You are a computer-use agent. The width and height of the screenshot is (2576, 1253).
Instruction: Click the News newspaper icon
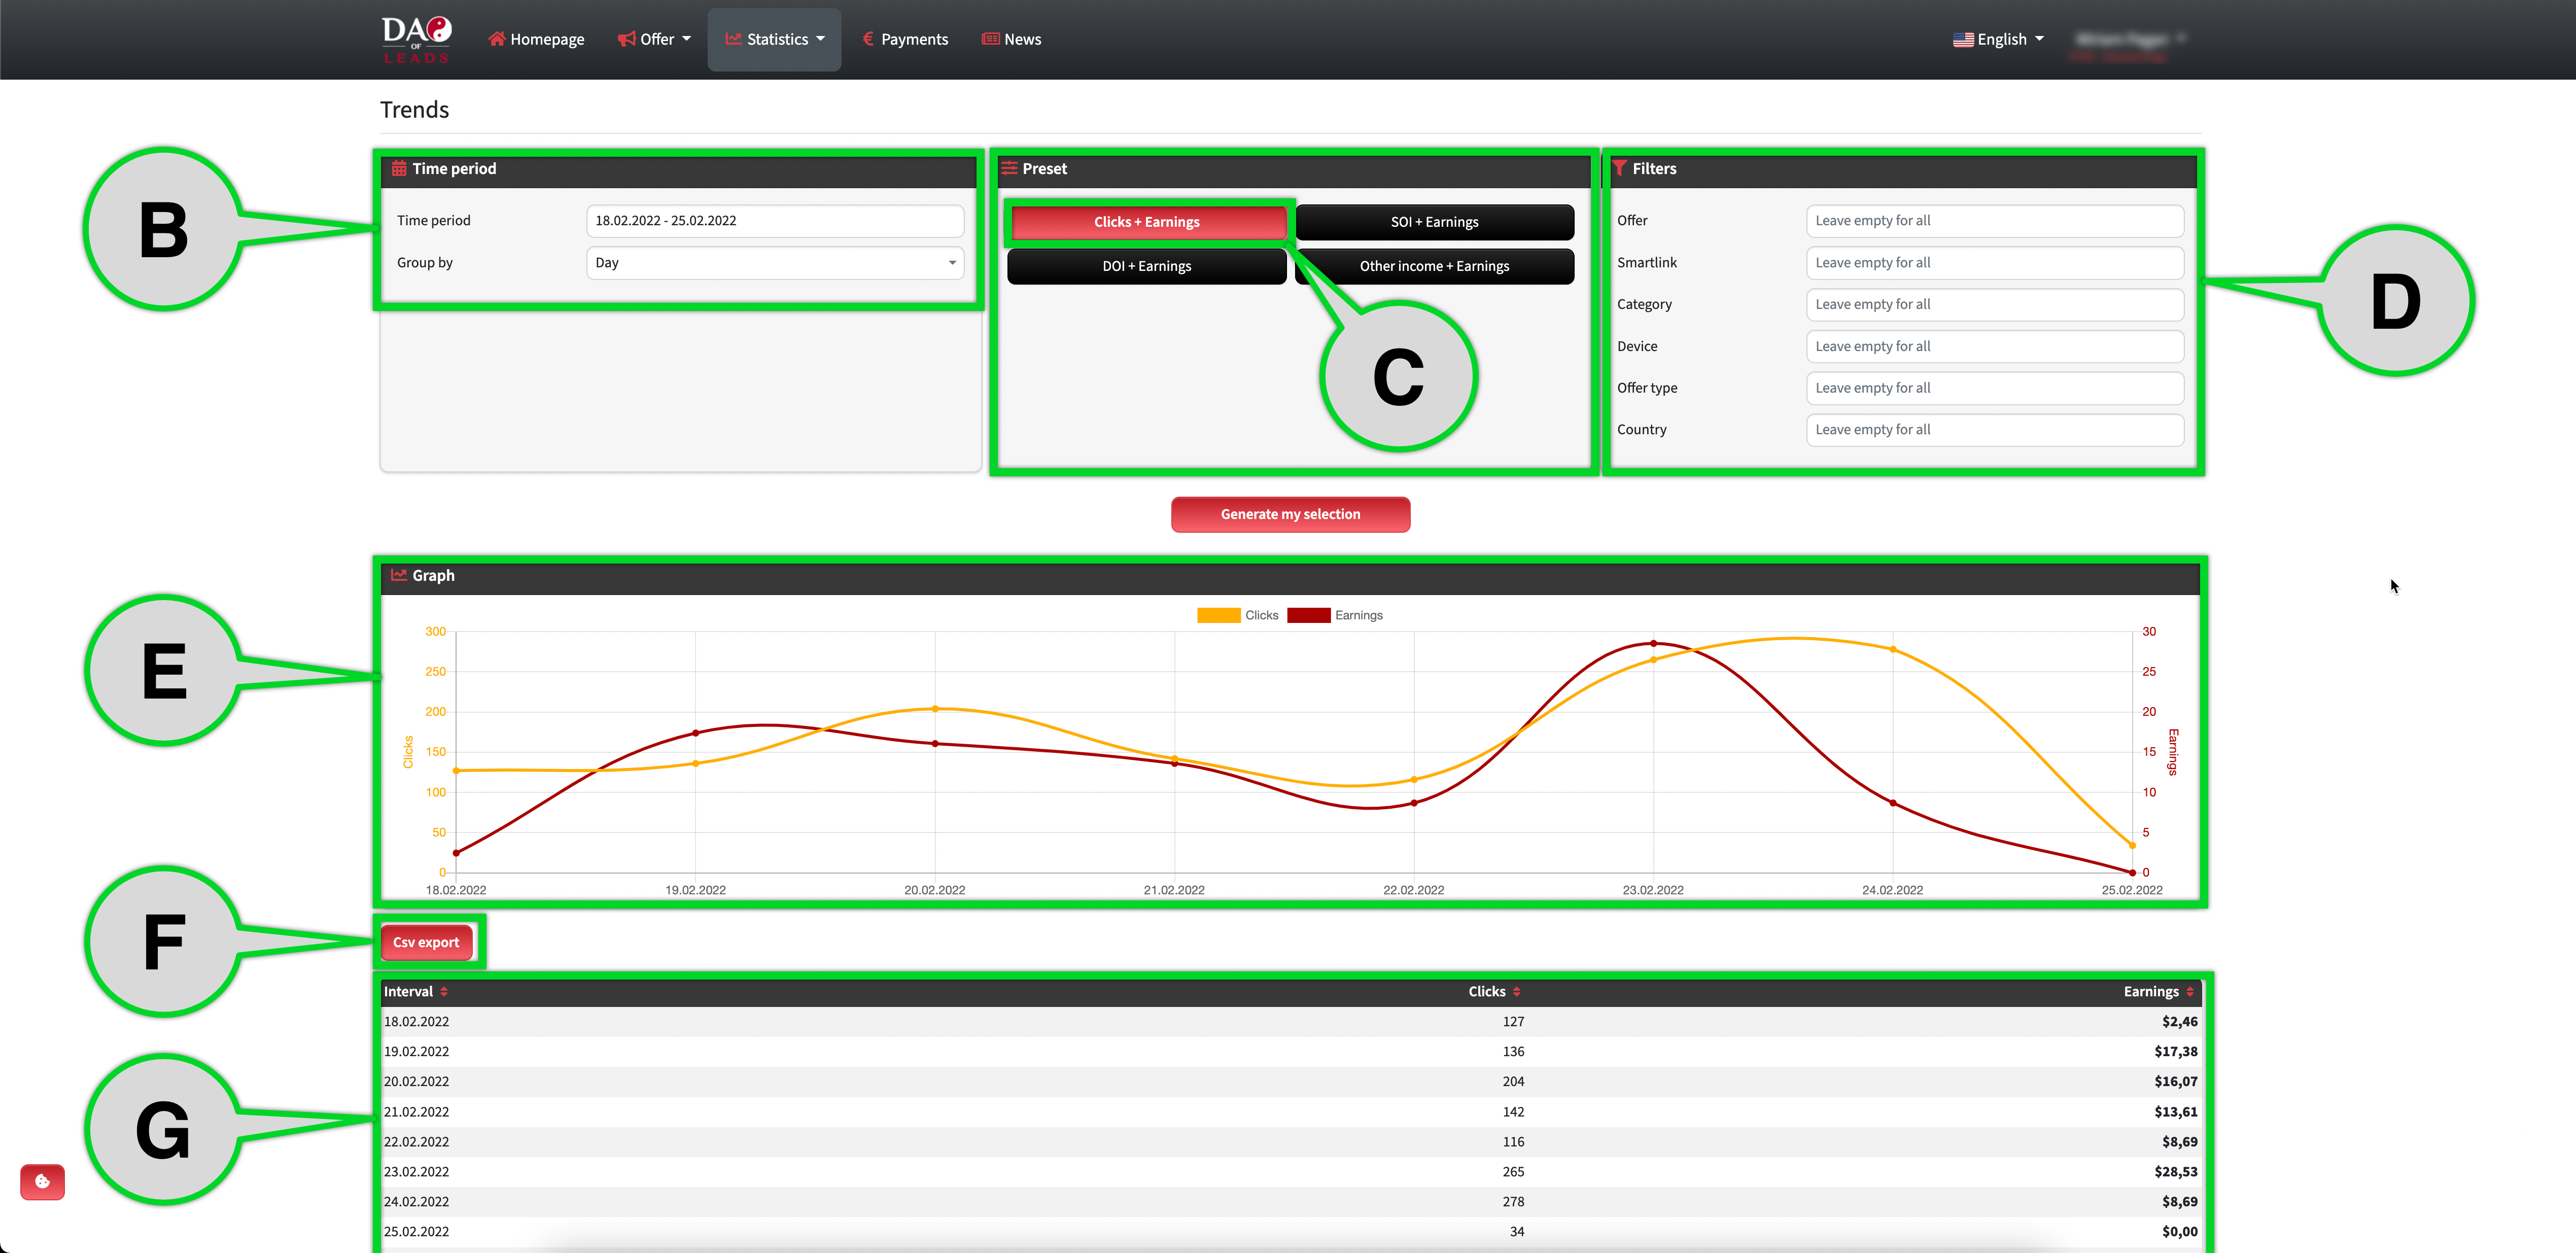coord(990,39)
